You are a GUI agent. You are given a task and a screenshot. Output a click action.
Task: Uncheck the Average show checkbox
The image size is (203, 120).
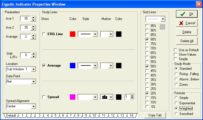tap(44, 65)
